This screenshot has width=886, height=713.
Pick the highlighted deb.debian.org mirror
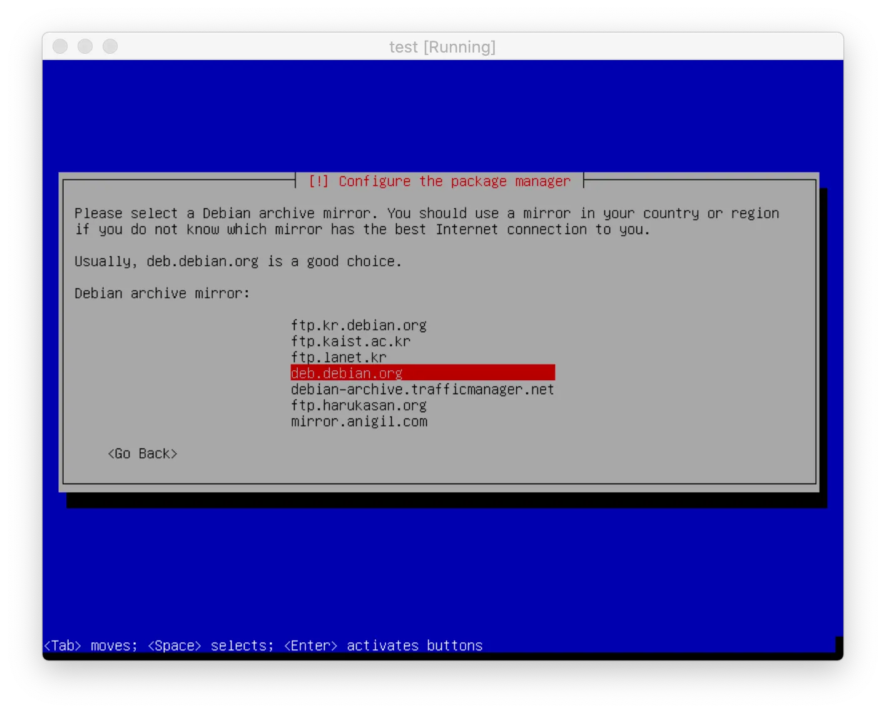[422, 373]
